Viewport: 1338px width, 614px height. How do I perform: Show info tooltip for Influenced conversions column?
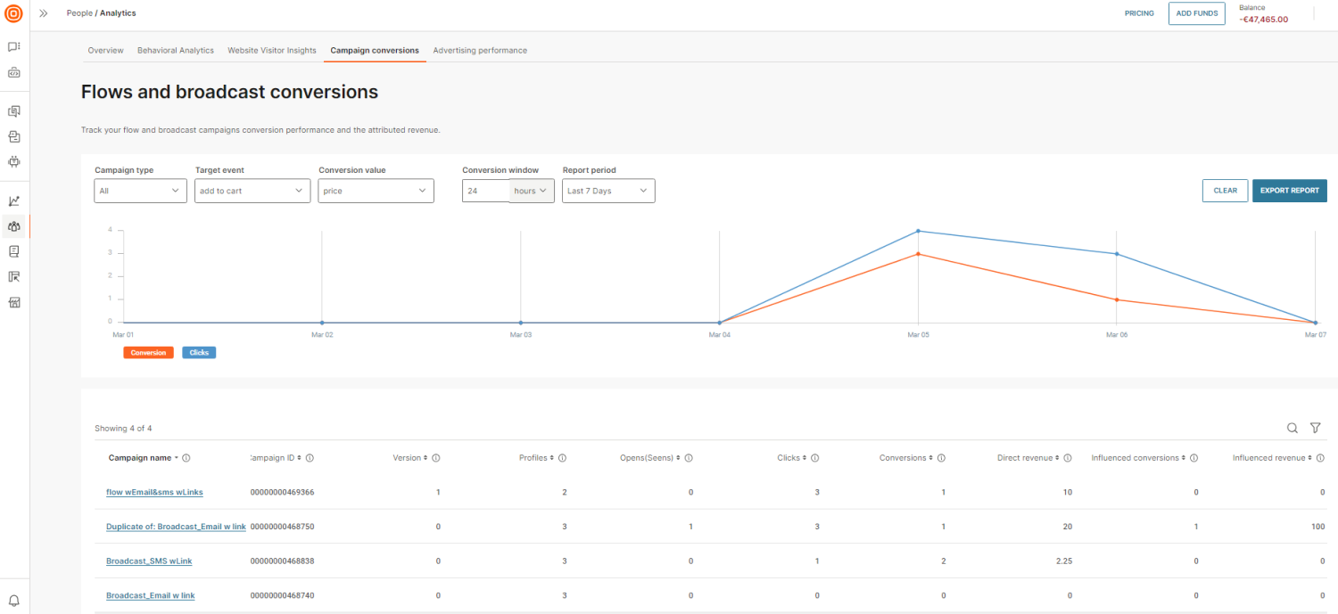click(x=1193, y=458)
